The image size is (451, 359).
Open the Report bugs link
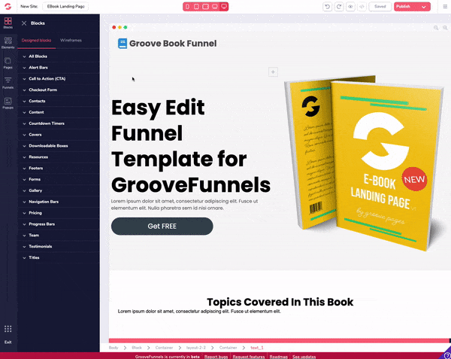[x=216, y=357]
